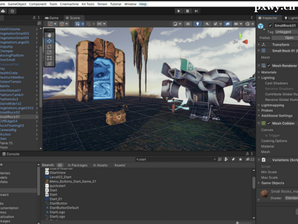Select the Rotate tool in scene toolbar

pos(50,47)
